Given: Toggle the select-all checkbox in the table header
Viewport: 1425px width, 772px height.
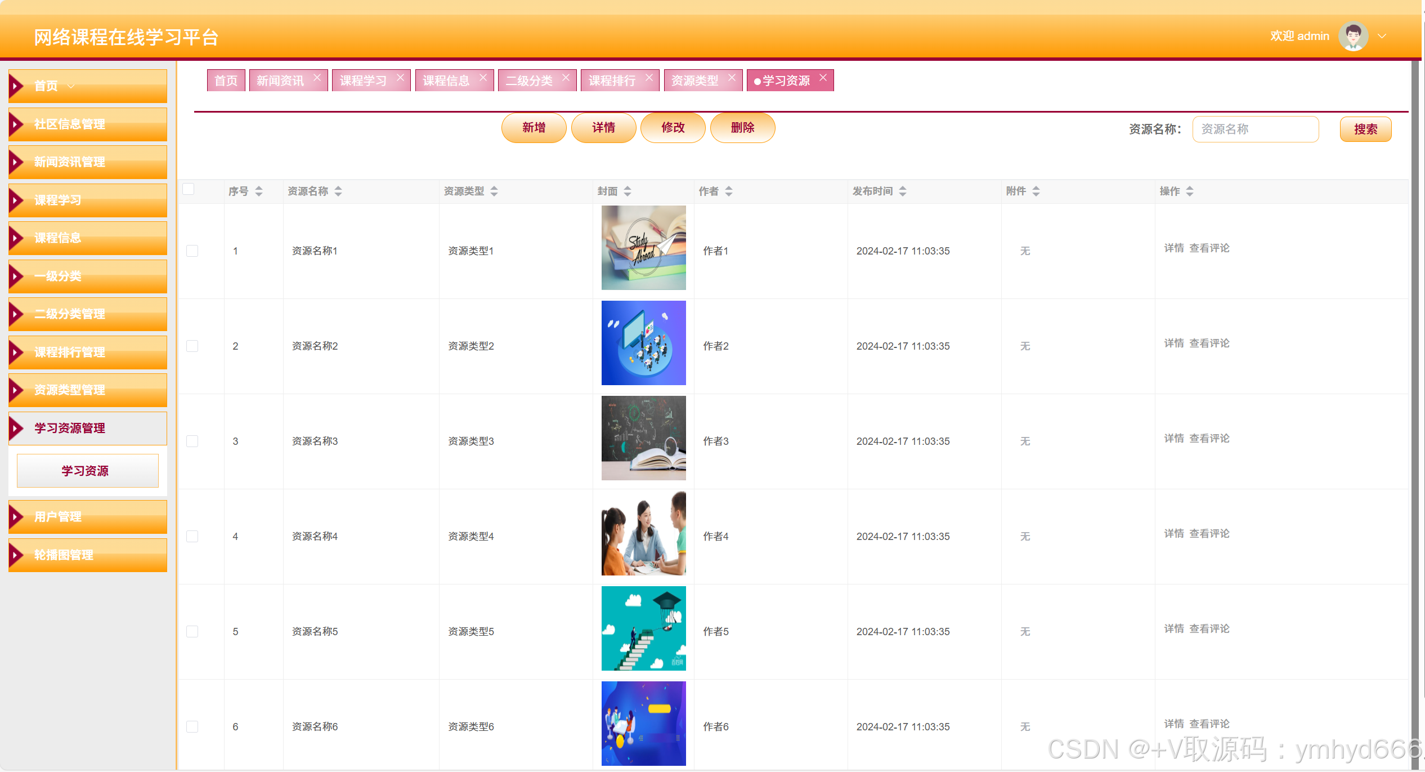Looking at the screenshot, I should [189, 189].
